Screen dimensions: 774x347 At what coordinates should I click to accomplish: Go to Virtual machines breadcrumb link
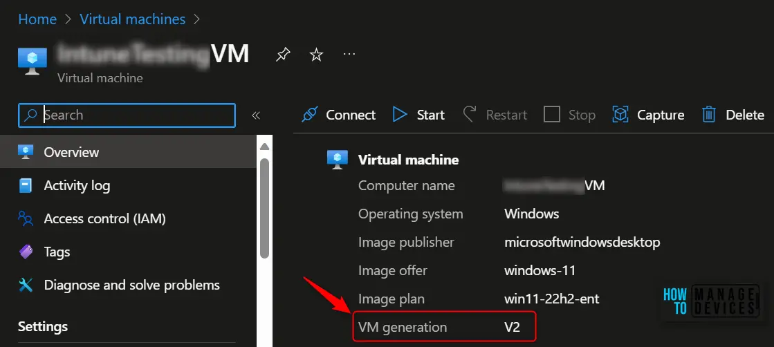[133, 19]
